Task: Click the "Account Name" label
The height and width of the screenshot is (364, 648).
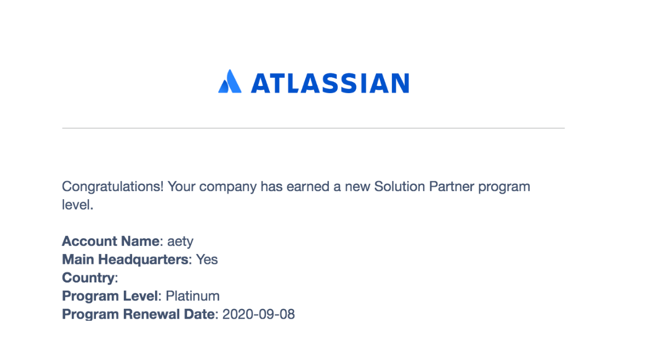Action: (111, 241)
